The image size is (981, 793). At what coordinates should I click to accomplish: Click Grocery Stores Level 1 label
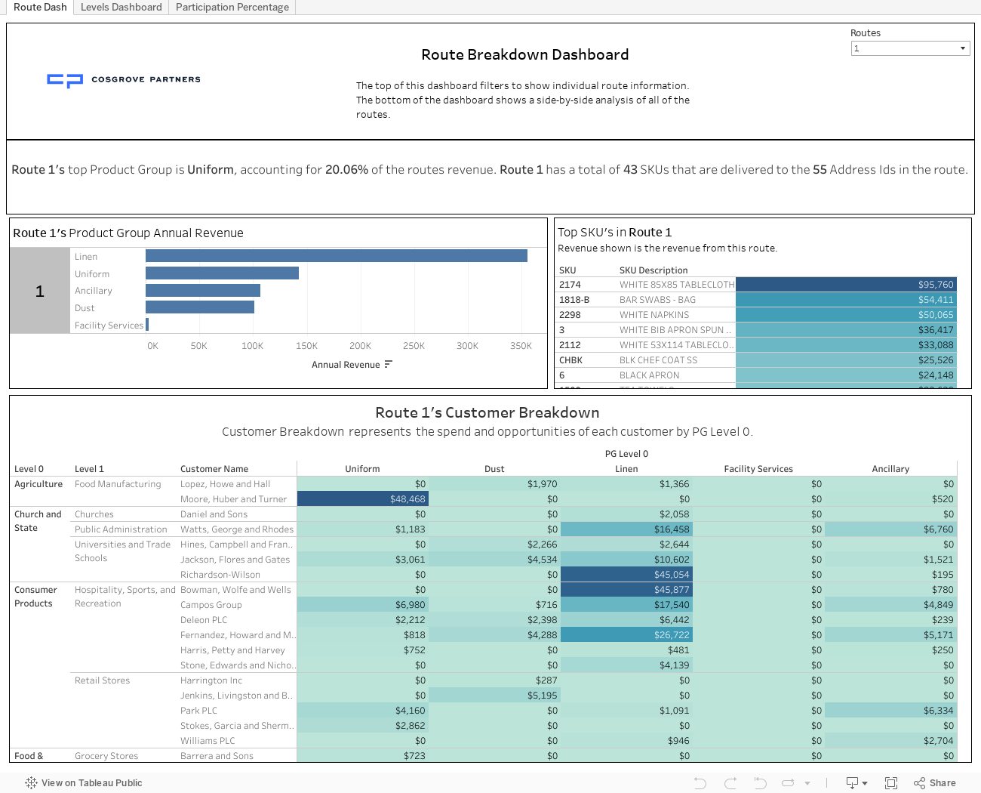coord(106,756)
